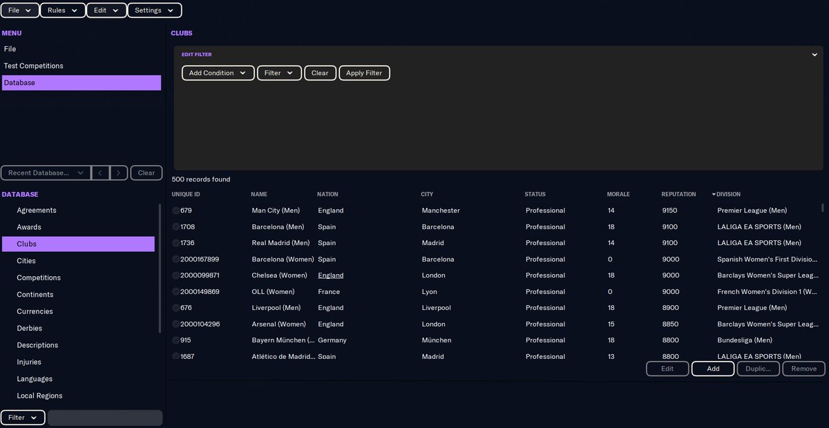Open the Recent Database dropdown
Screen dimensions: 829x428
46,173
